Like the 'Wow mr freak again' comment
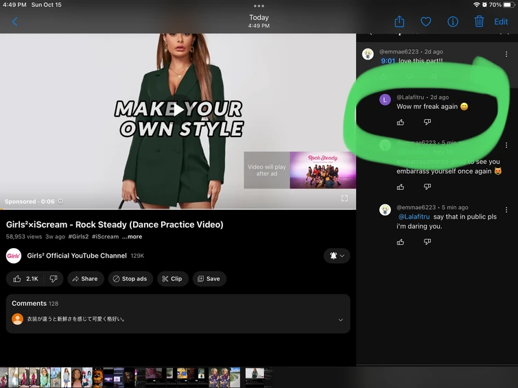The image size is (518, 388). click(x=401, y=123)
